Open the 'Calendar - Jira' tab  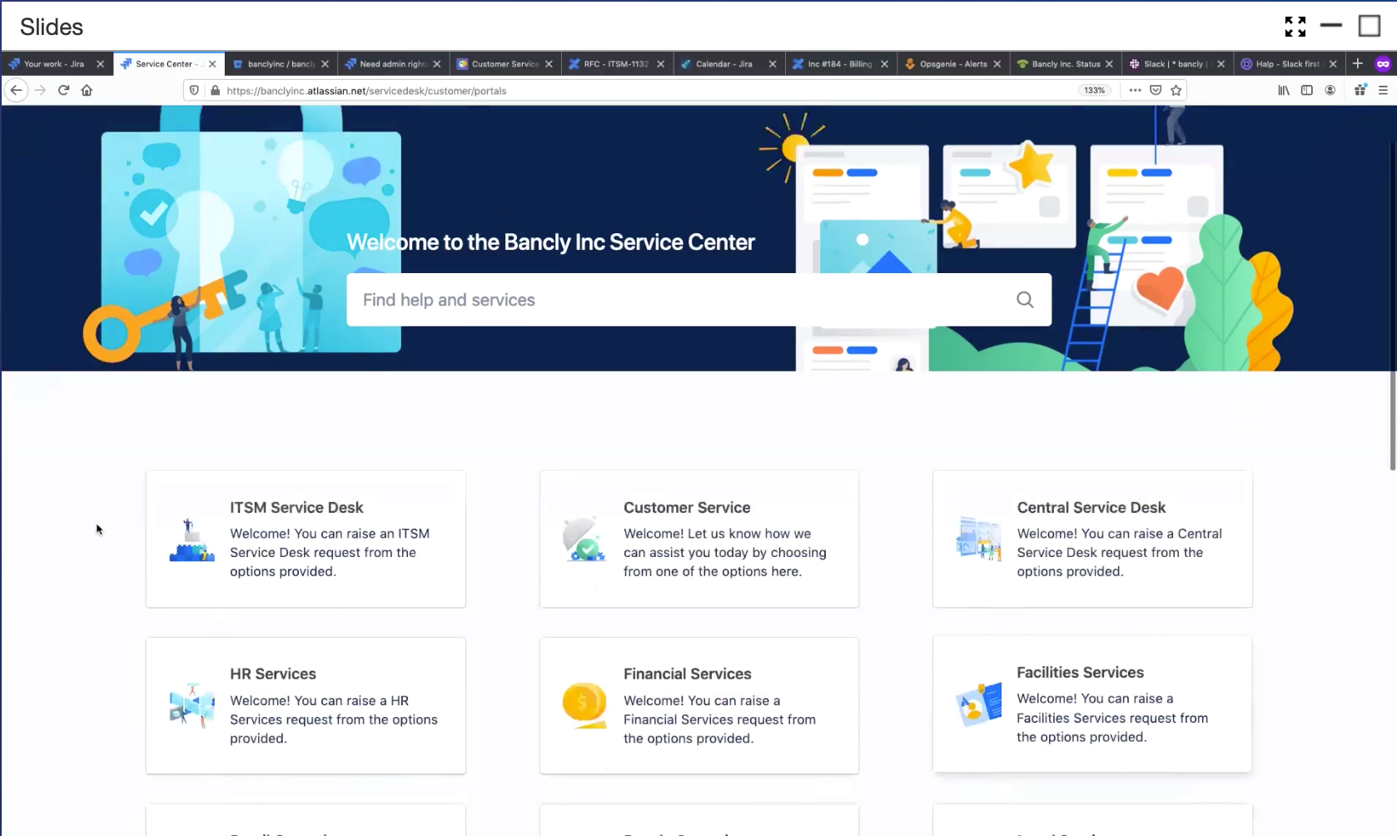pos(723,63)
